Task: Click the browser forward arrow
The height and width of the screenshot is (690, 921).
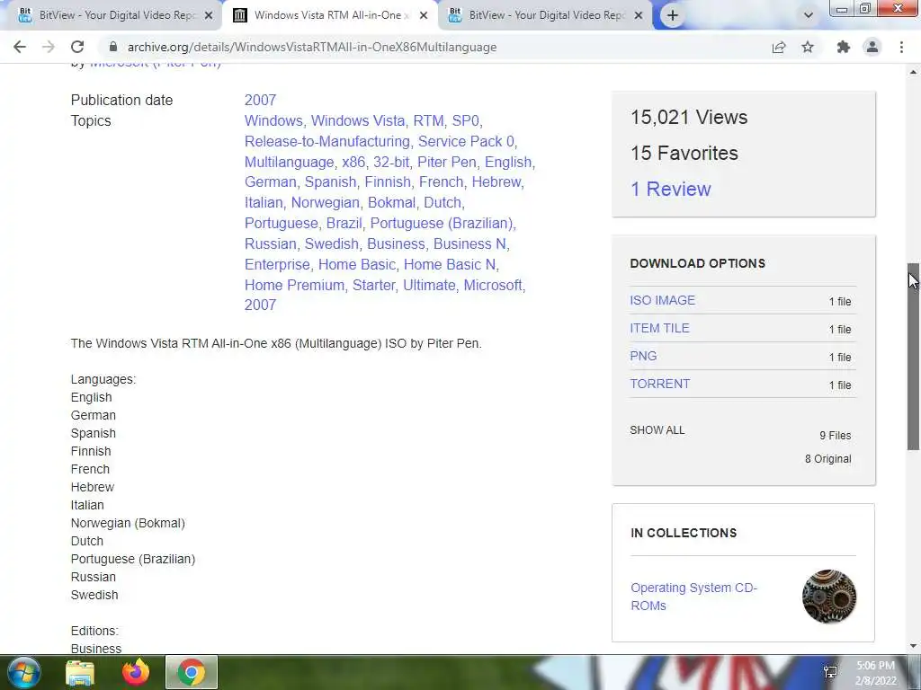Action: click(49, 47)
